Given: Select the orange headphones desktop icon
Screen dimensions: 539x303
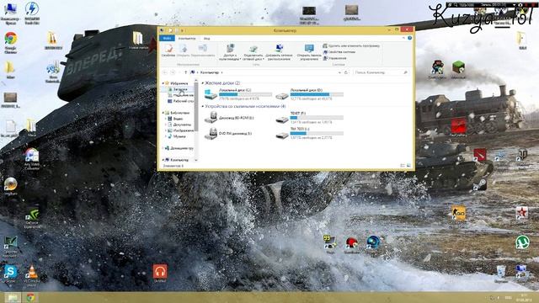Looking at the screenshot, I should [160, 271].
